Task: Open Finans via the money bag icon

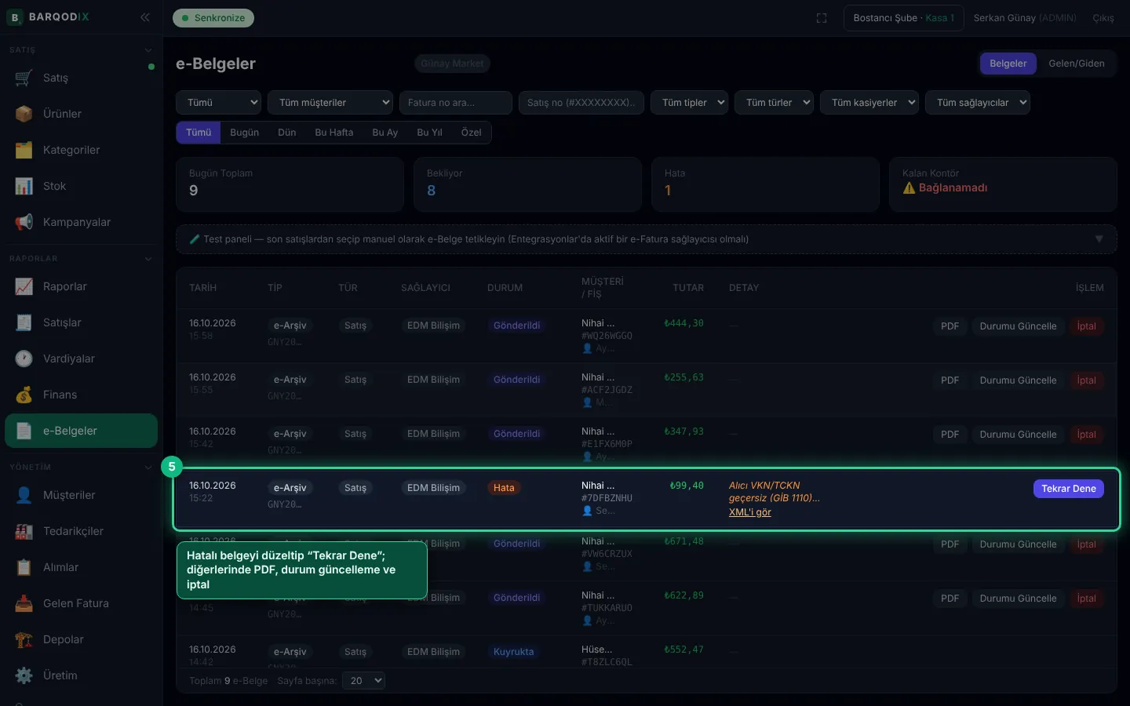Action: coord(24,395)
